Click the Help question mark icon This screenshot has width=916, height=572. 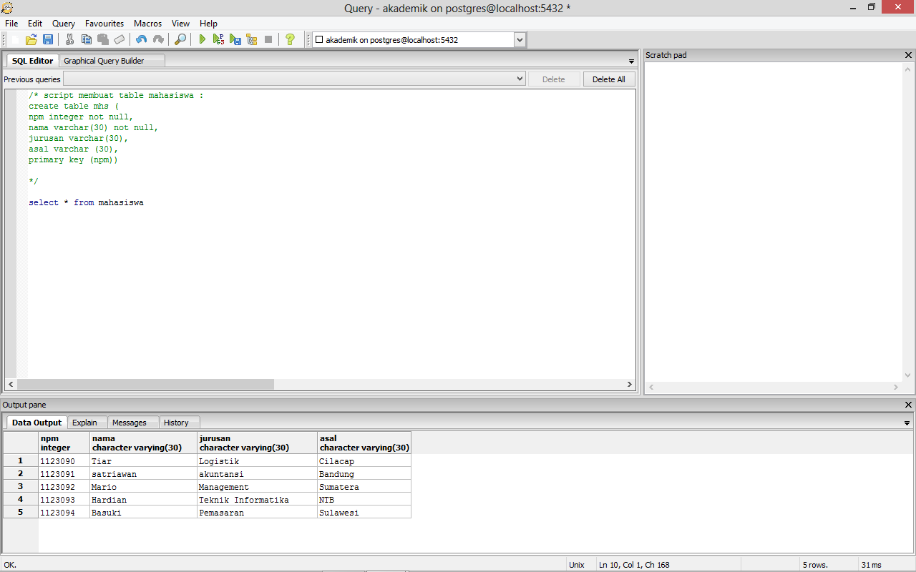coord(290,39)
